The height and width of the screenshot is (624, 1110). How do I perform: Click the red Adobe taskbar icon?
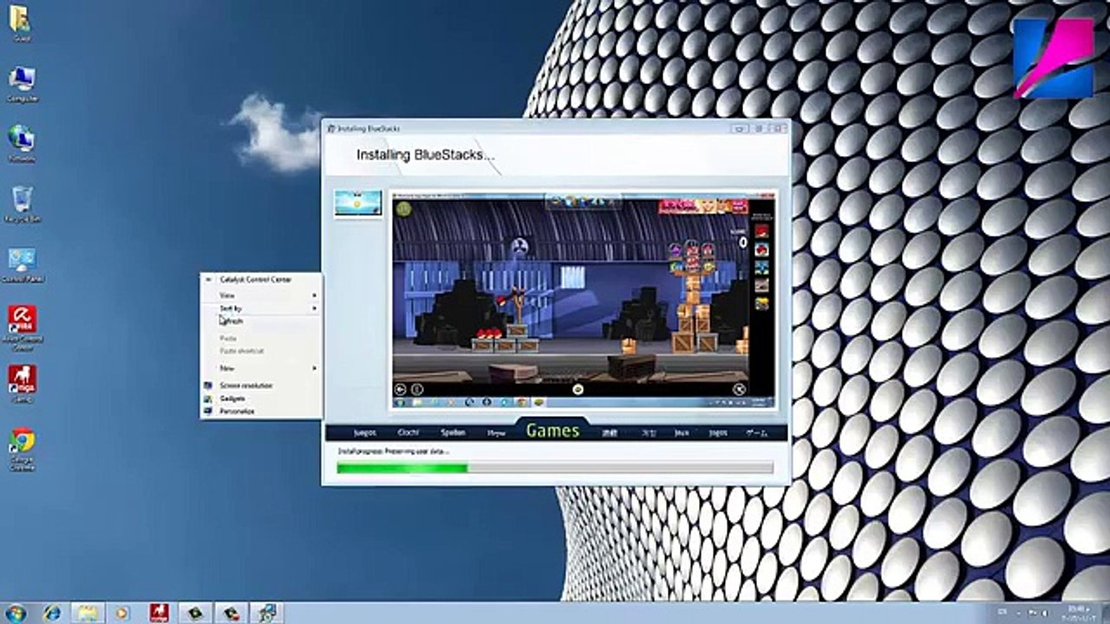tap(159, 613)
